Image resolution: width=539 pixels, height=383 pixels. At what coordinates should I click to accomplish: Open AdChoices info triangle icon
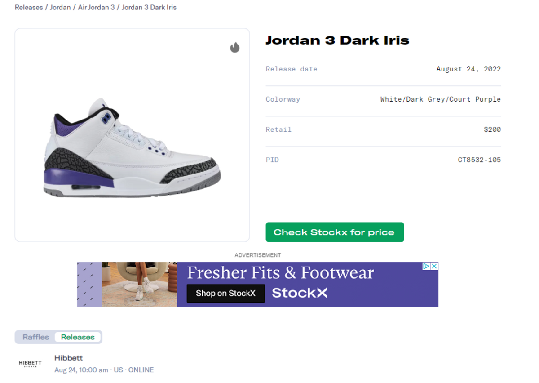[427, 266]
